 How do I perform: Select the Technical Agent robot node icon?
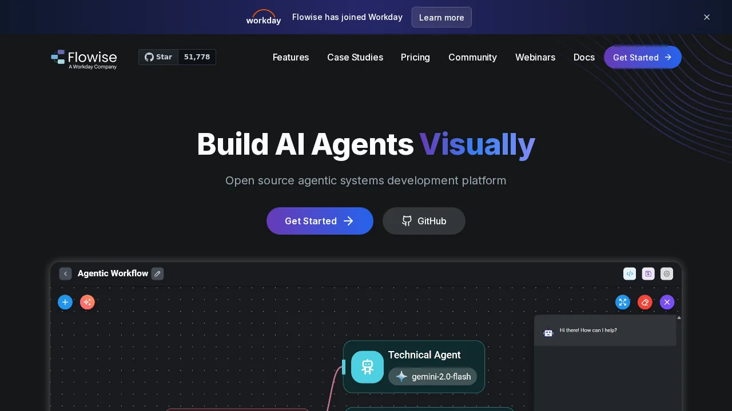click(x=367, y=367)
